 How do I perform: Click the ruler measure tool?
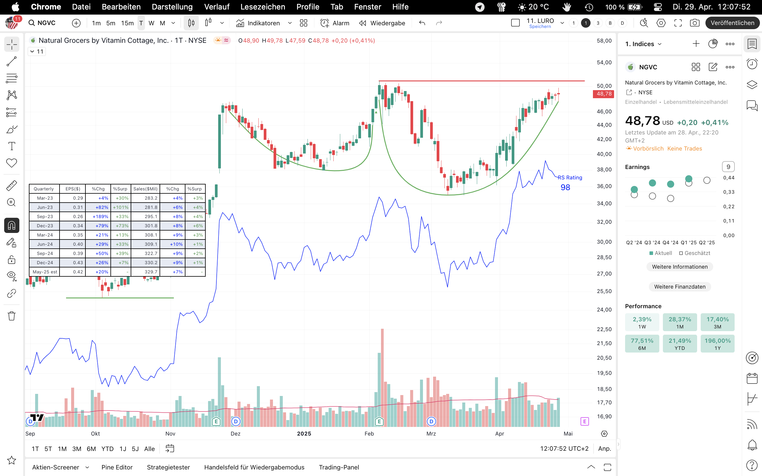point(12,185)
